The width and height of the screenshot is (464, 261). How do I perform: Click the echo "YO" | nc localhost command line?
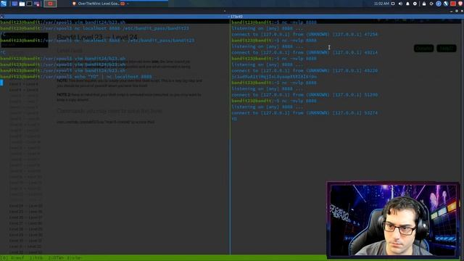[x=76, y=77]
